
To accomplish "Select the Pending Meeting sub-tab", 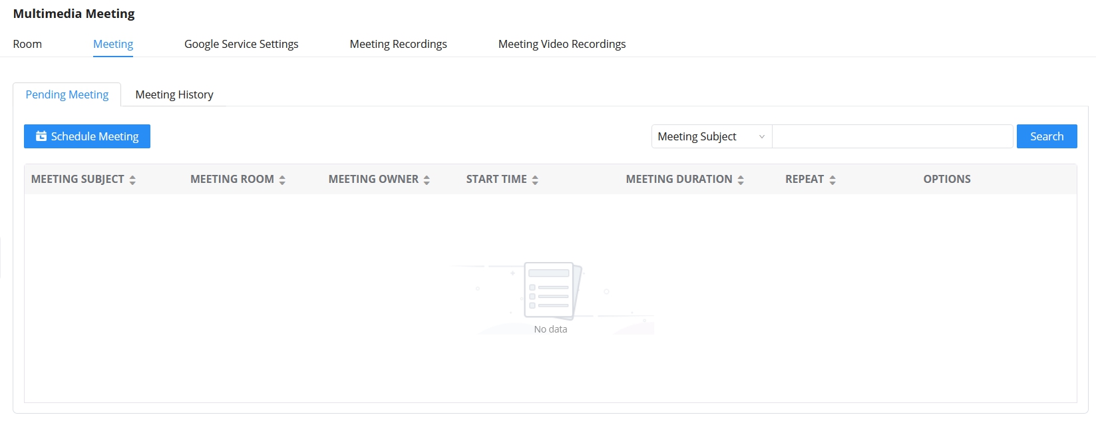I will [x=67, y=94].
